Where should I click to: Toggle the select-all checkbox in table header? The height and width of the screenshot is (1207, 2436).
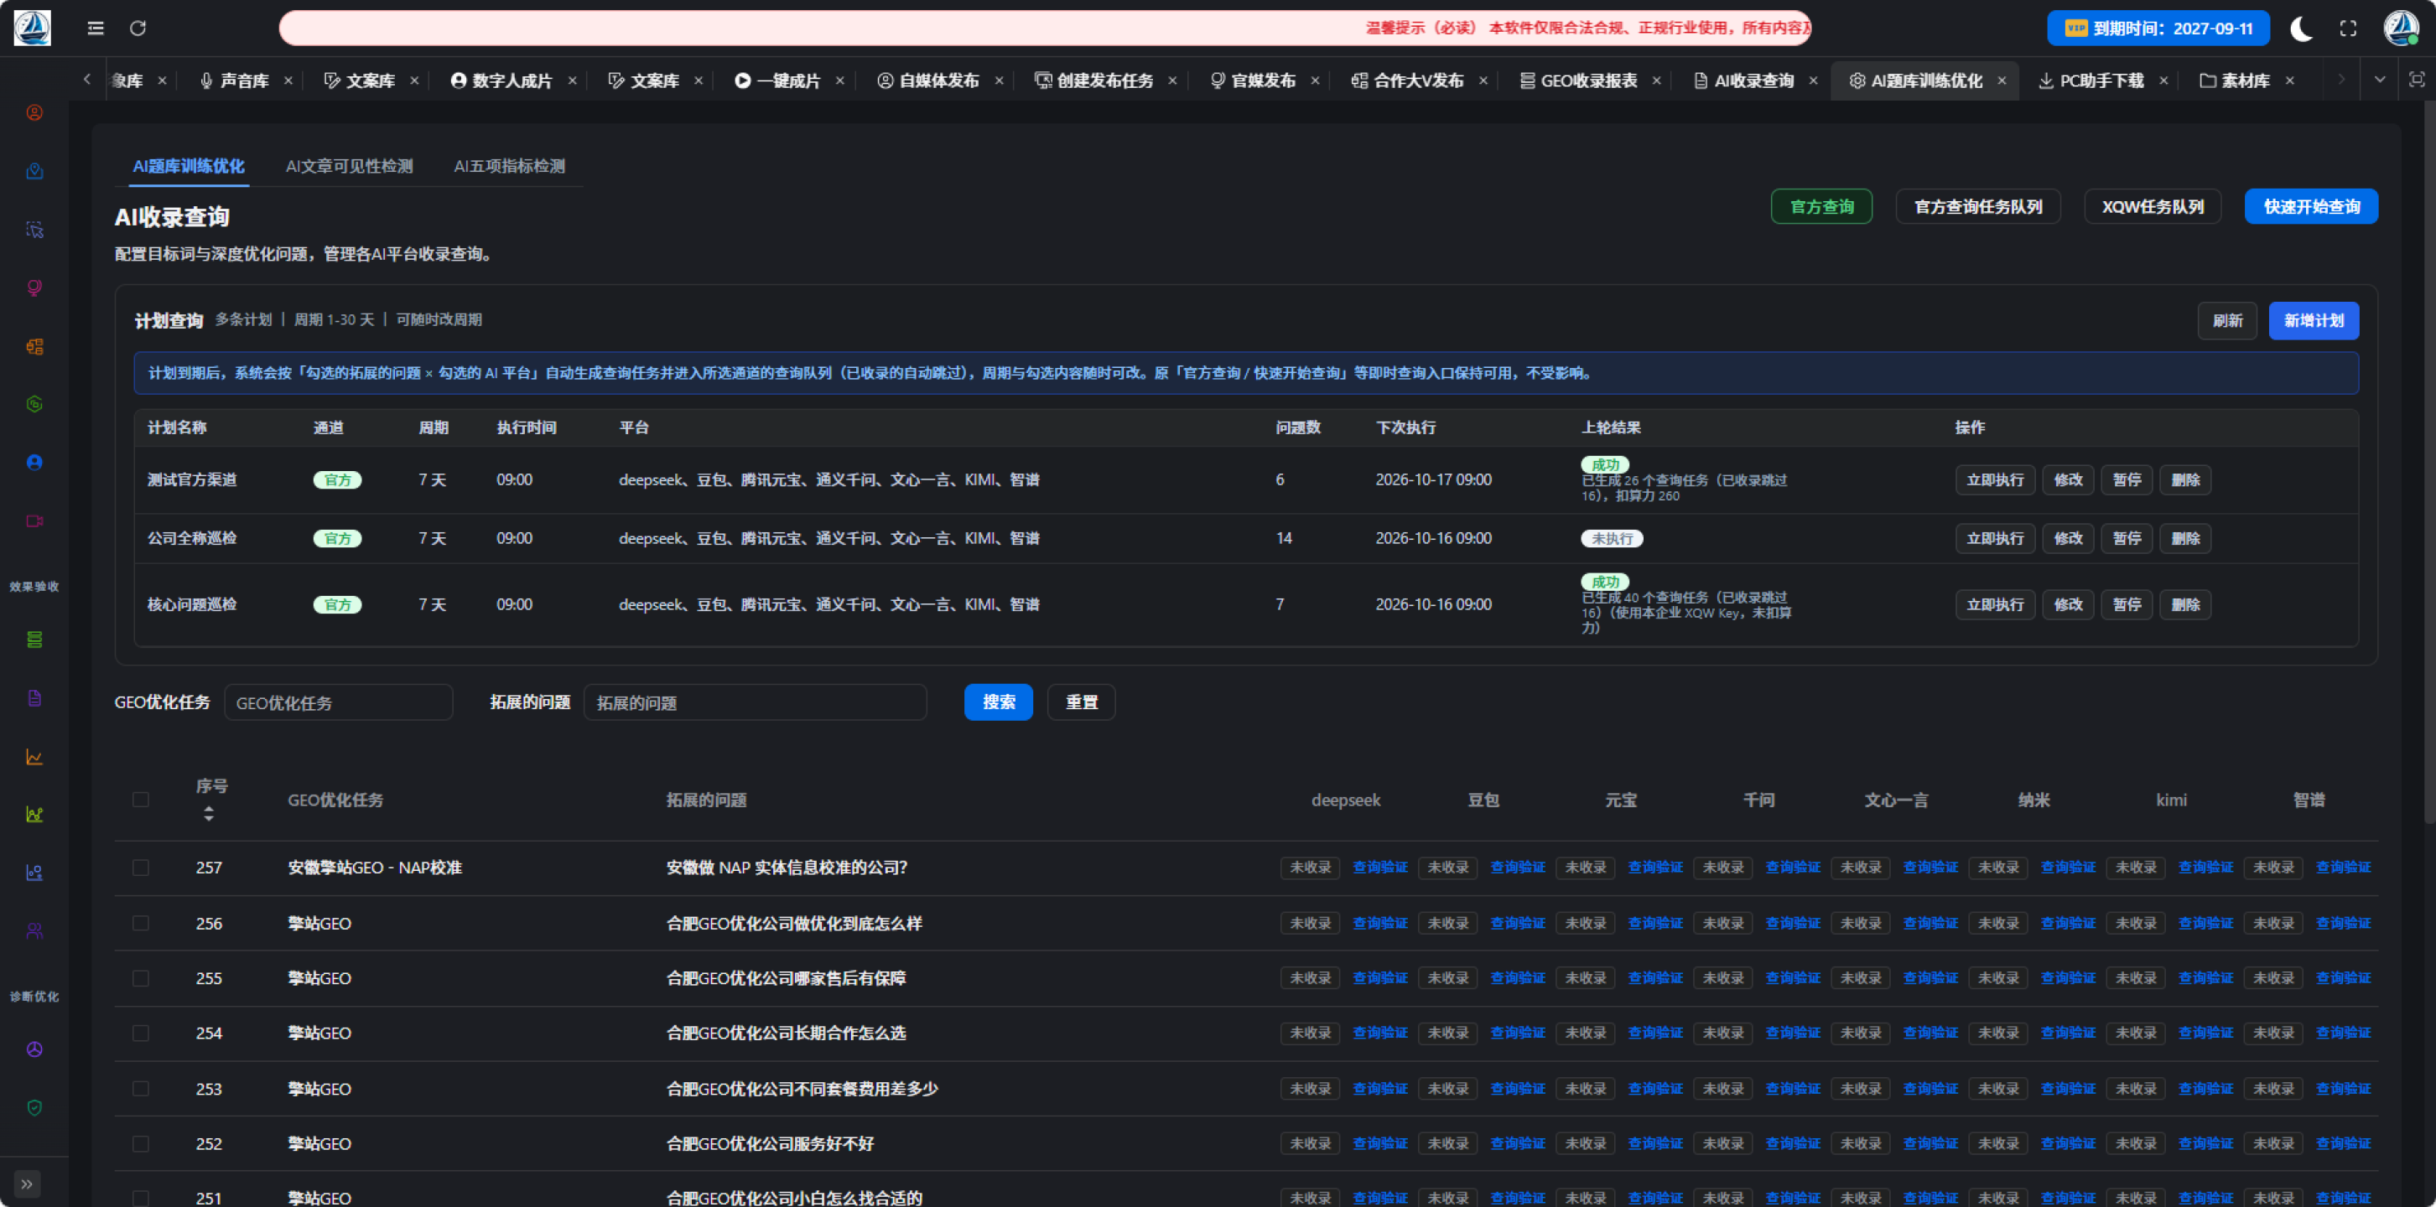141,800
